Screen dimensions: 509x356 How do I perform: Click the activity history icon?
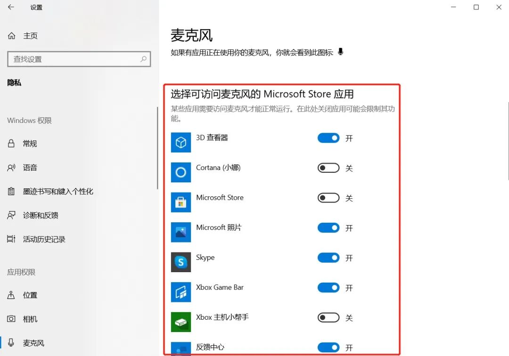11,239
